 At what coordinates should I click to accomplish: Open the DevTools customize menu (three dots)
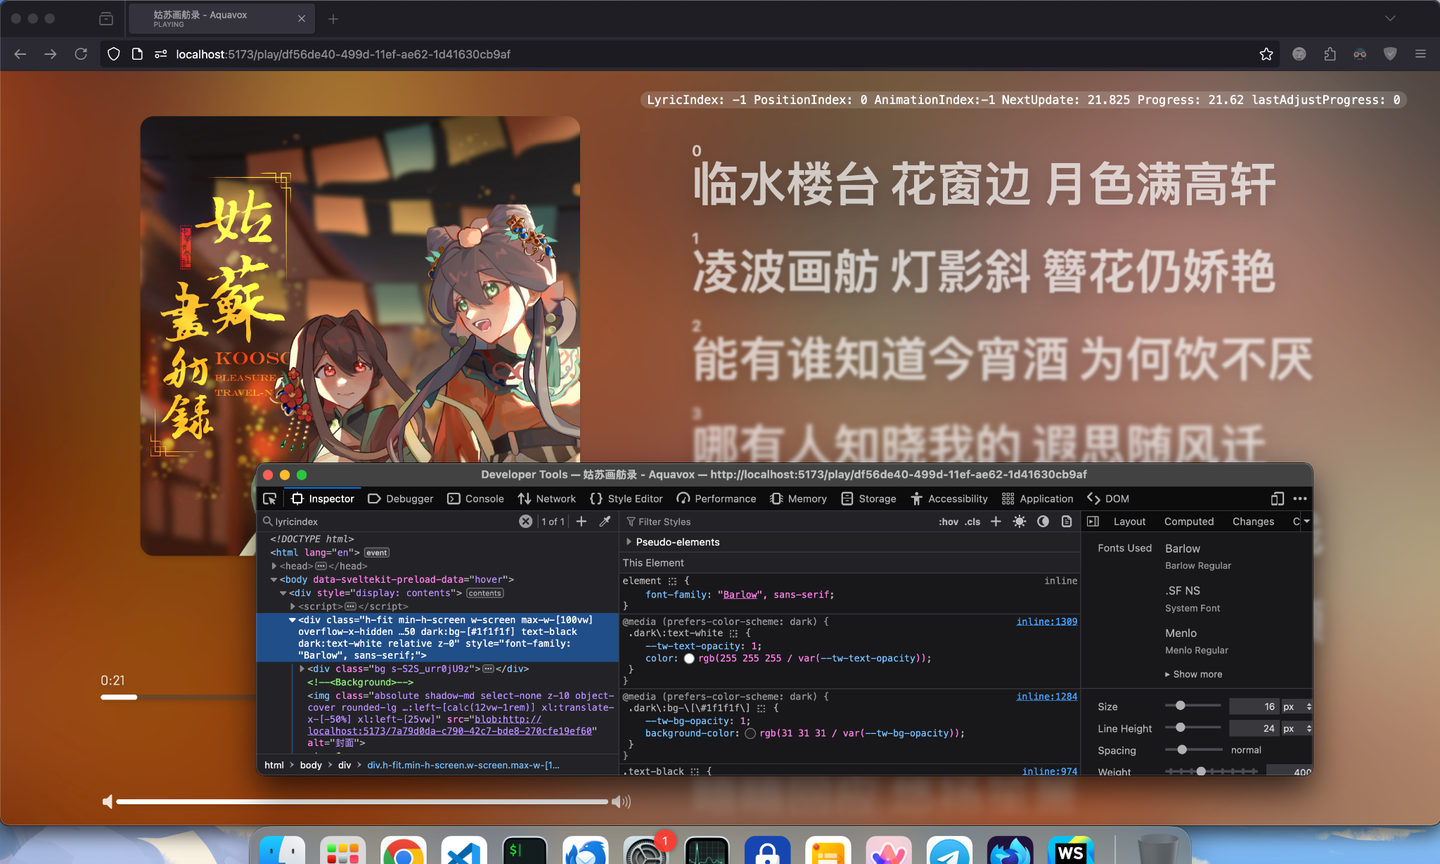pyautogui.click(x=1299, y=498)
